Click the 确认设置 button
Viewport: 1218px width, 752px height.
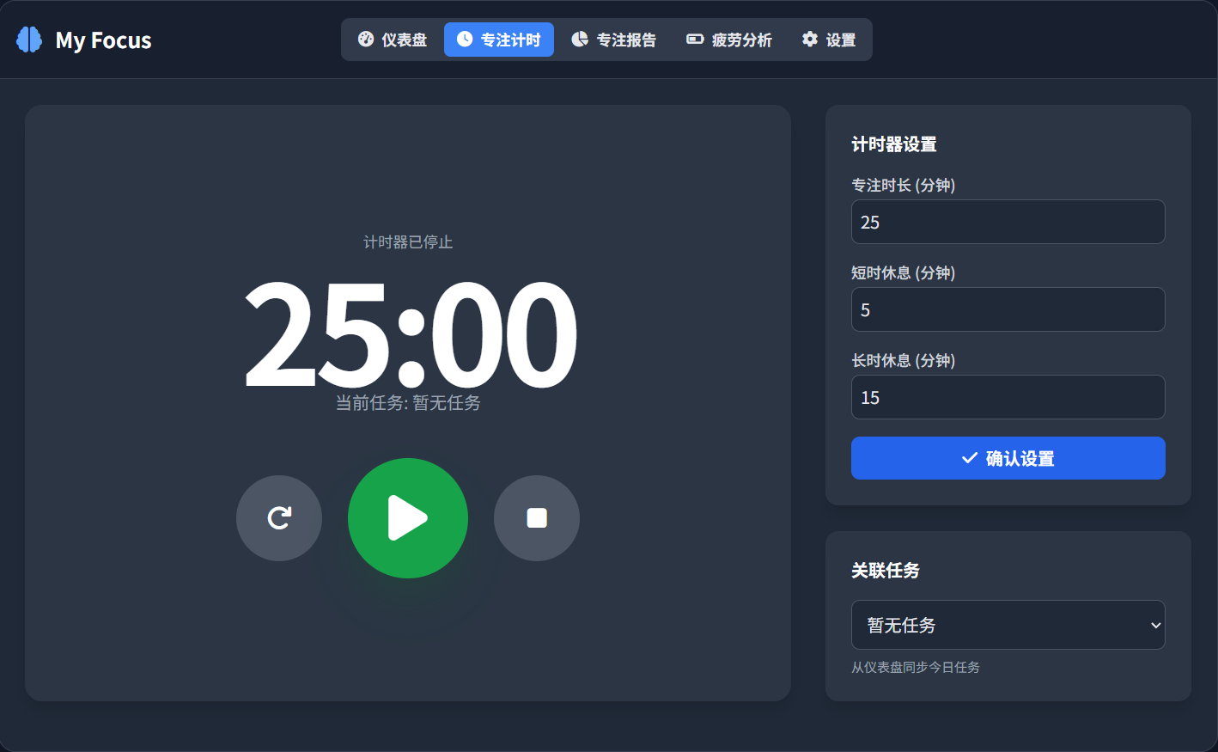click(1008, 458)
